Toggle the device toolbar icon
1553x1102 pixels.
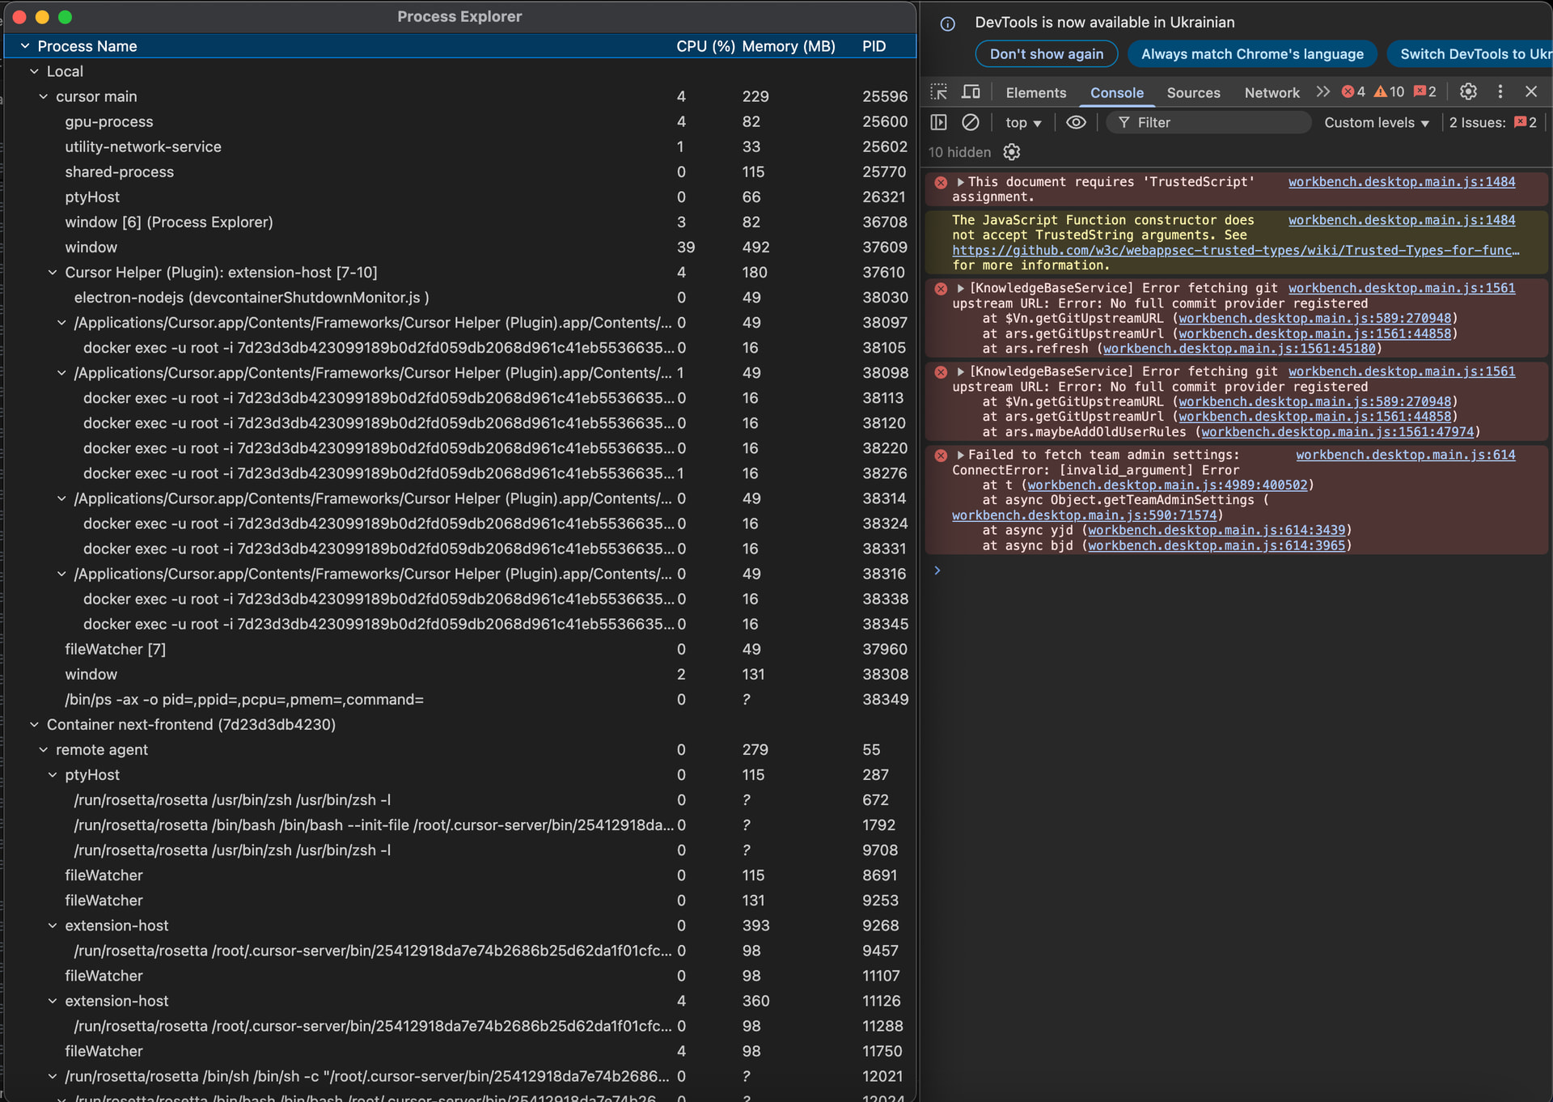tap(971, 92)
